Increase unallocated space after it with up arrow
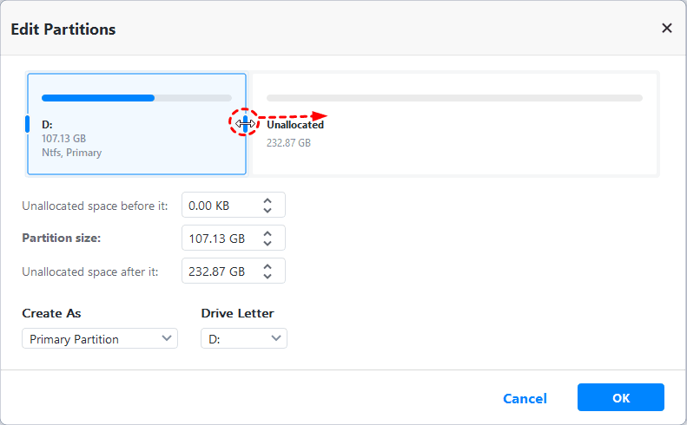The width and height of the screenshot is (687, 425). click(268, 266)
